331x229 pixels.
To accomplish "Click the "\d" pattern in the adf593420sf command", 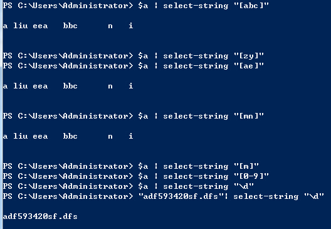I will point(314,196).
